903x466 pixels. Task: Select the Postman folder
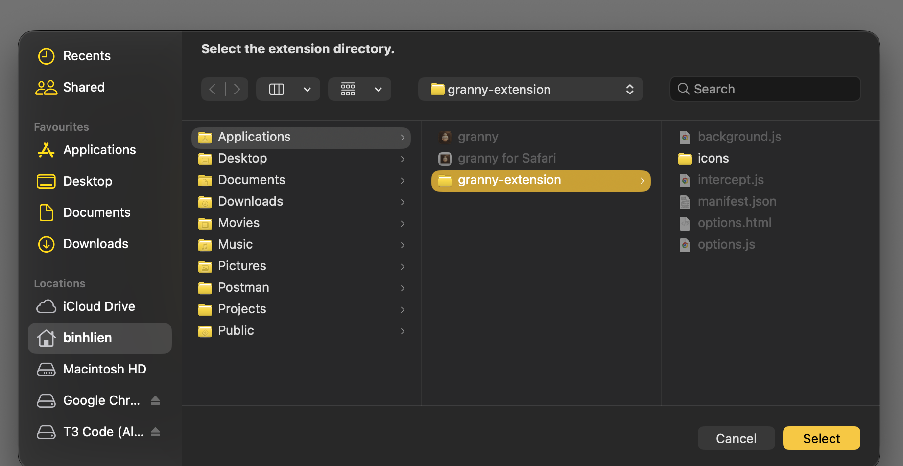click(x=301, y=288)
